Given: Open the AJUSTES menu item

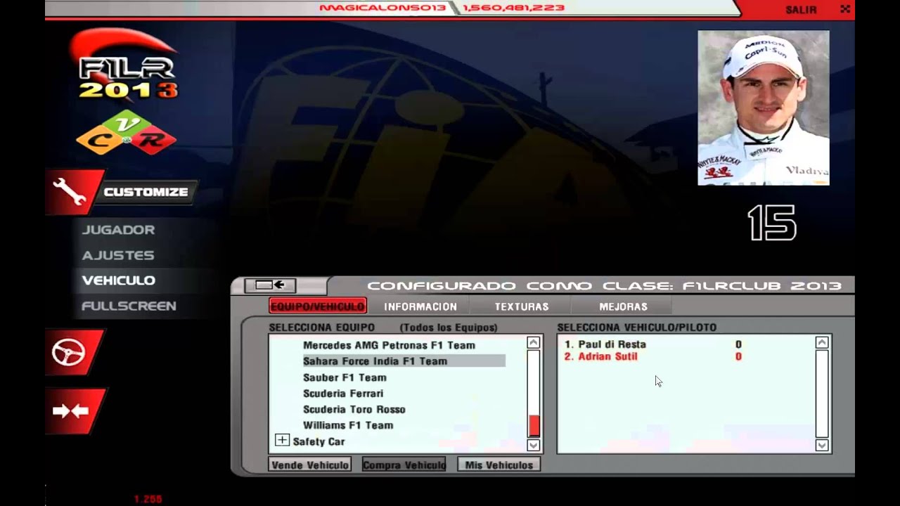Looking at the screenshot, I should [117, 255].
